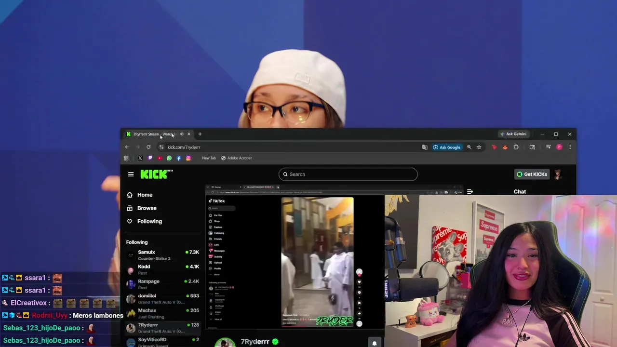The width and height of the screenshot is (617, 347).
Task: Open the Instagram bookmark icon
Action: [188, 158]
